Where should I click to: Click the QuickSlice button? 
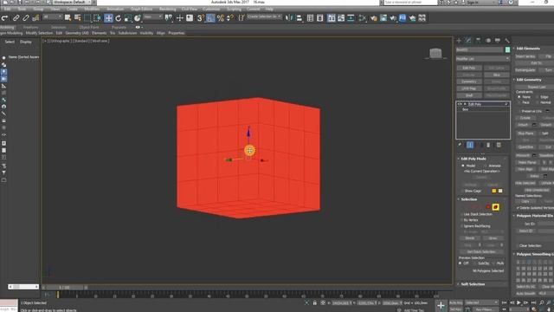(x=525, y=147)
